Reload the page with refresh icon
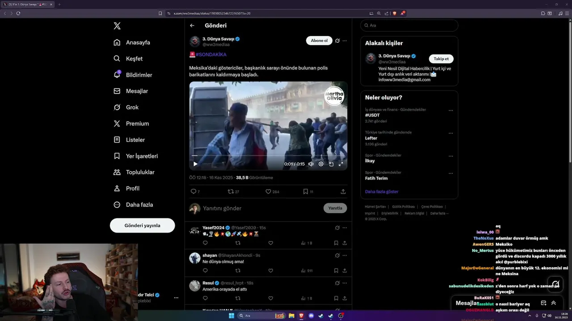Screen dimensions: 572x321 tap(18, 13)
